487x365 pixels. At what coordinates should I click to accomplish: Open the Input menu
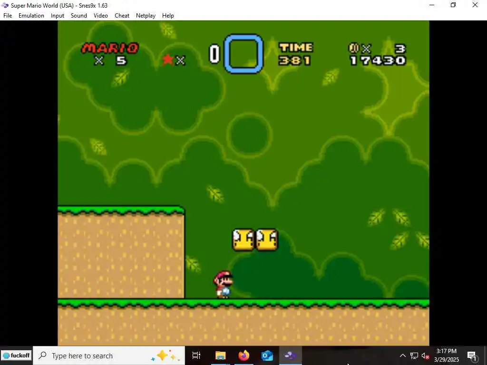(x=58, y=16)
